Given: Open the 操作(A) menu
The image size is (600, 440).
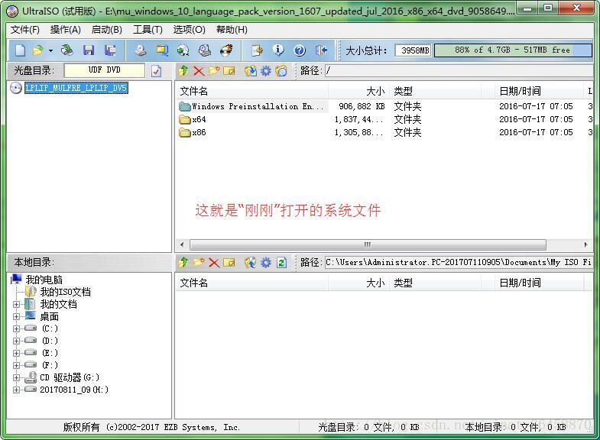Looking at the screenshot, I should (66, 30).
